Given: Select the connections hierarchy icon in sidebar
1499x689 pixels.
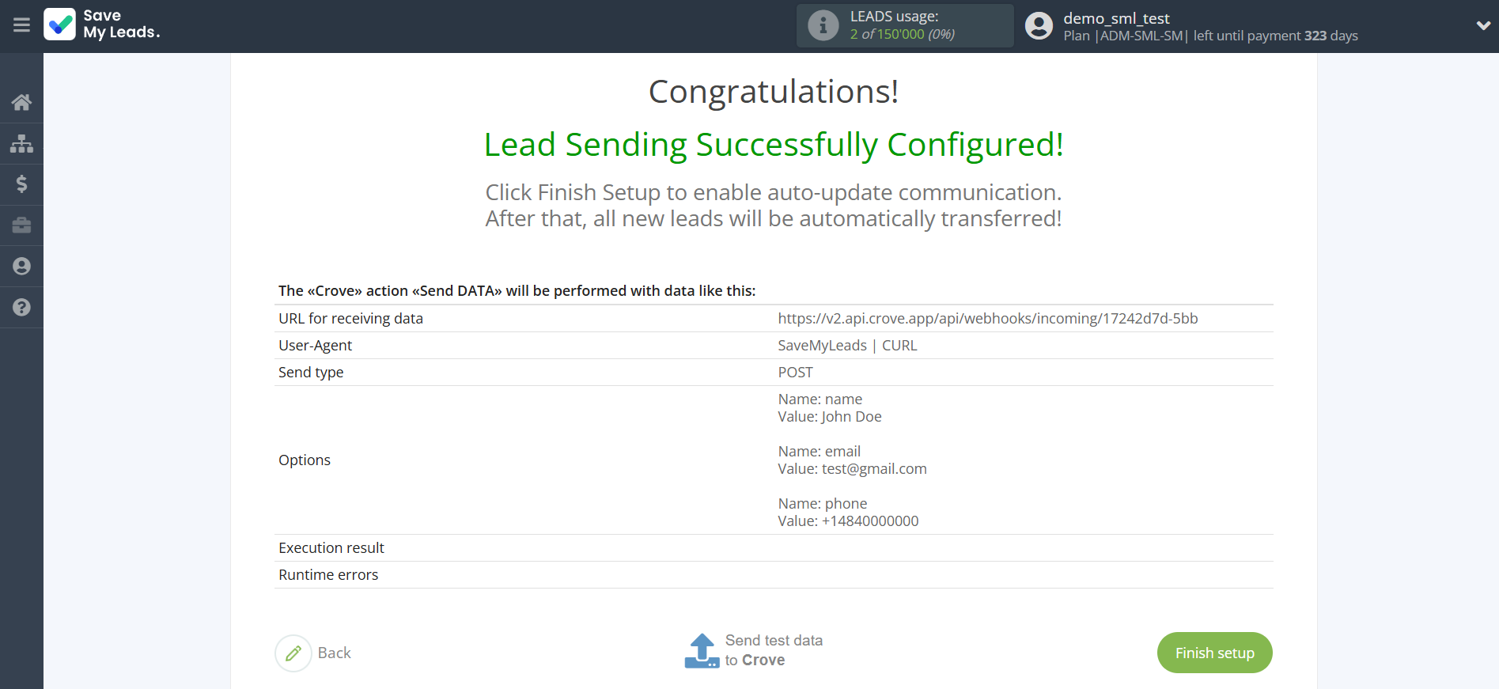Looking at the screenshot, I should coord(21,143).
